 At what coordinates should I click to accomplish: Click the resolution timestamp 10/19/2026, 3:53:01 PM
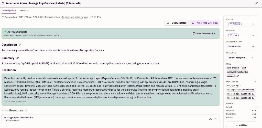15,101
